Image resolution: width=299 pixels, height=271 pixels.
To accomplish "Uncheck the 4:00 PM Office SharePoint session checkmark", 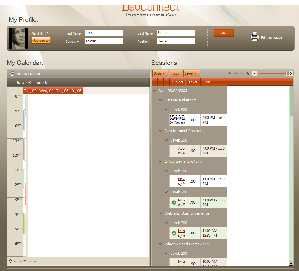I will (x=174, y=203).
